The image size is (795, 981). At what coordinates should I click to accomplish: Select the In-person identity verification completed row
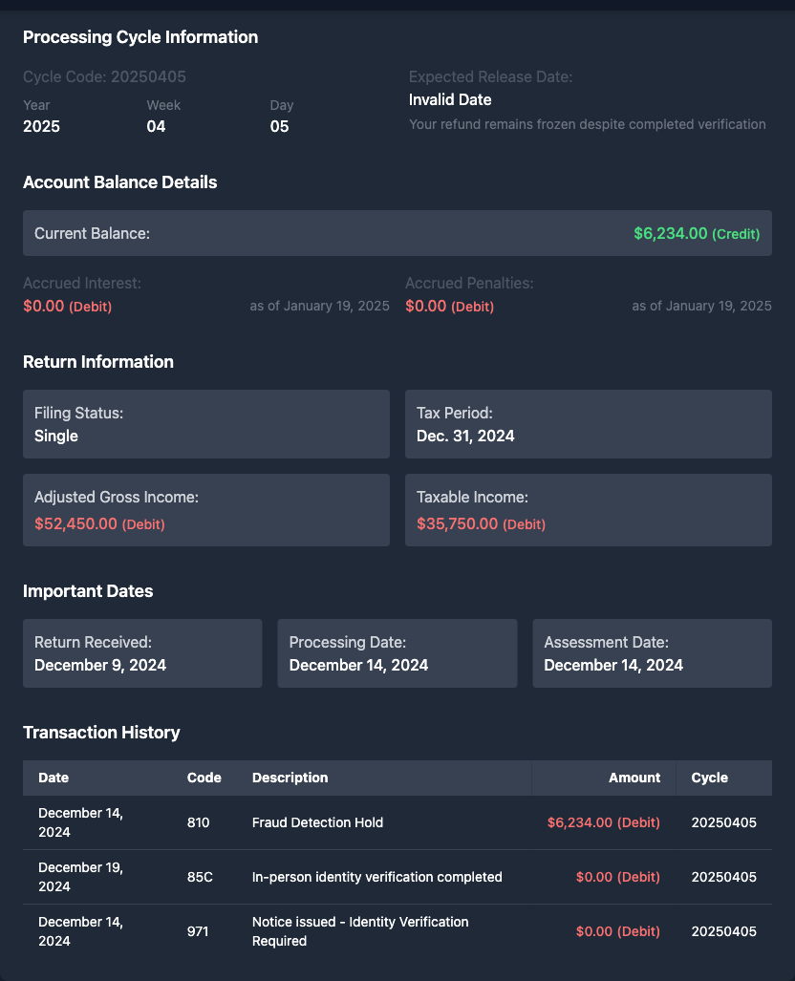[x=397, y=877]
